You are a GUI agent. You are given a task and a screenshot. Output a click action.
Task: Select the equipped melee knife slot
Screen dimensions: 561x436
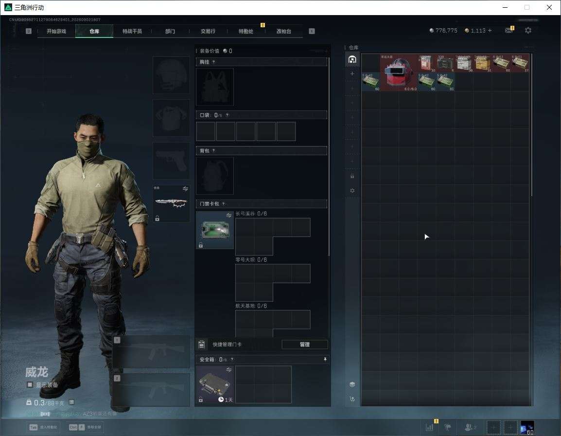pos(172,203)
